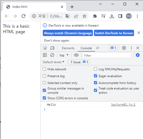Open the issues counter badge
The height and width of the screenshot is (139, 143).
pos(113,48)
